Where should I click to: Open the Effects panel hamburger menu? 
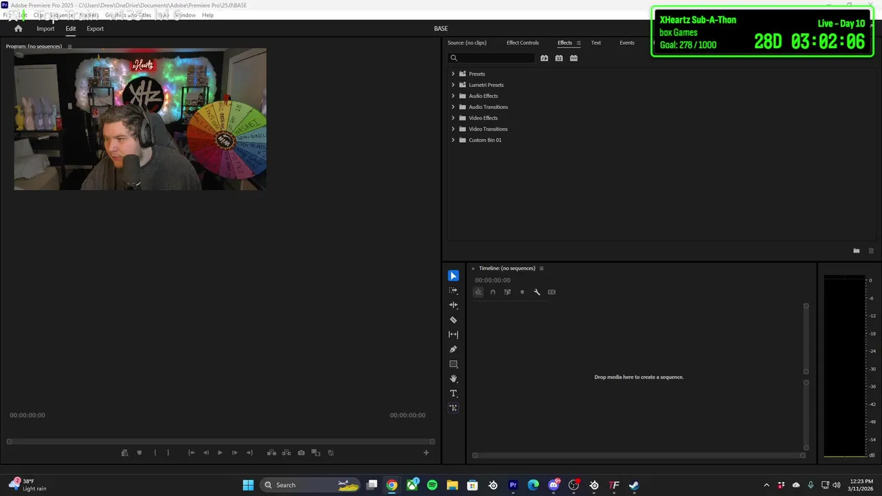click(579, 43)
